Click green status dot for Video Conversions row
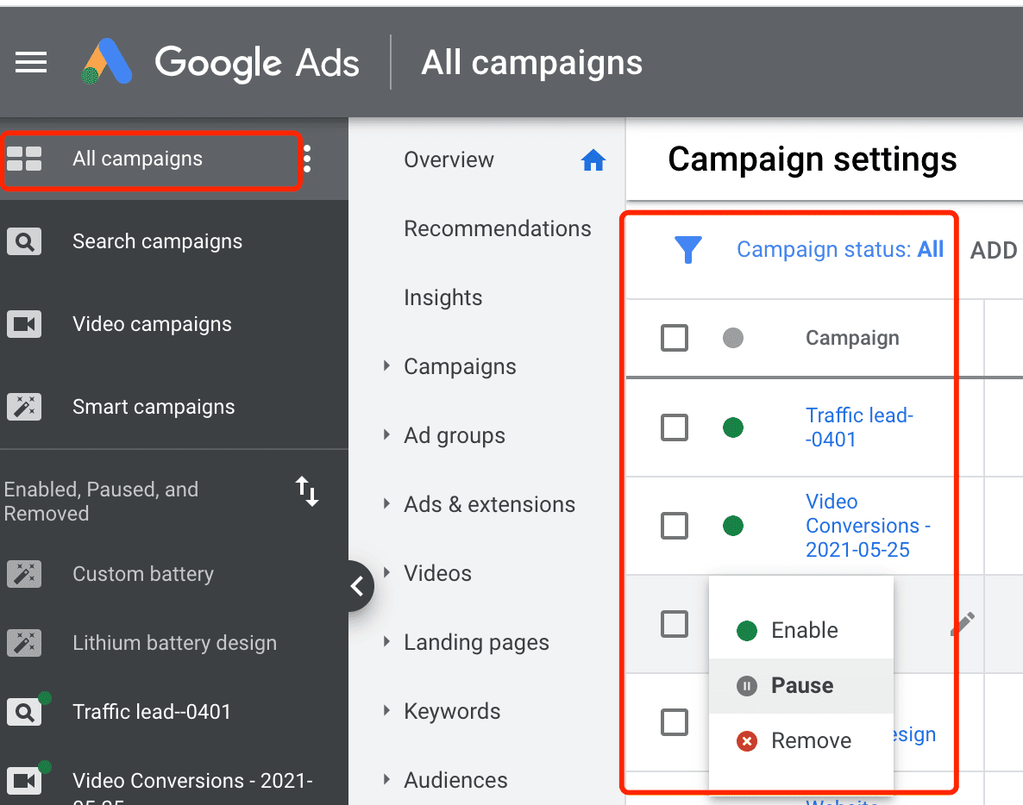This screenshot has height=805, width=1023. (732, 526)
